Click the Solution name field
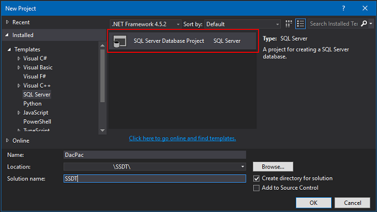Viewport: 377px width, 212px height. (155, 179)
